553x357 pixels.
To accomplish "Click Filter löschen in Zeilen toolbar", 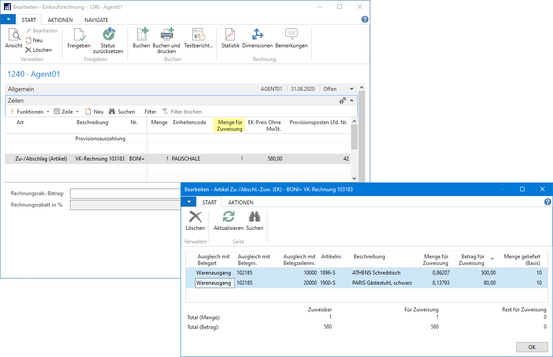I will (x=182, y=112).
